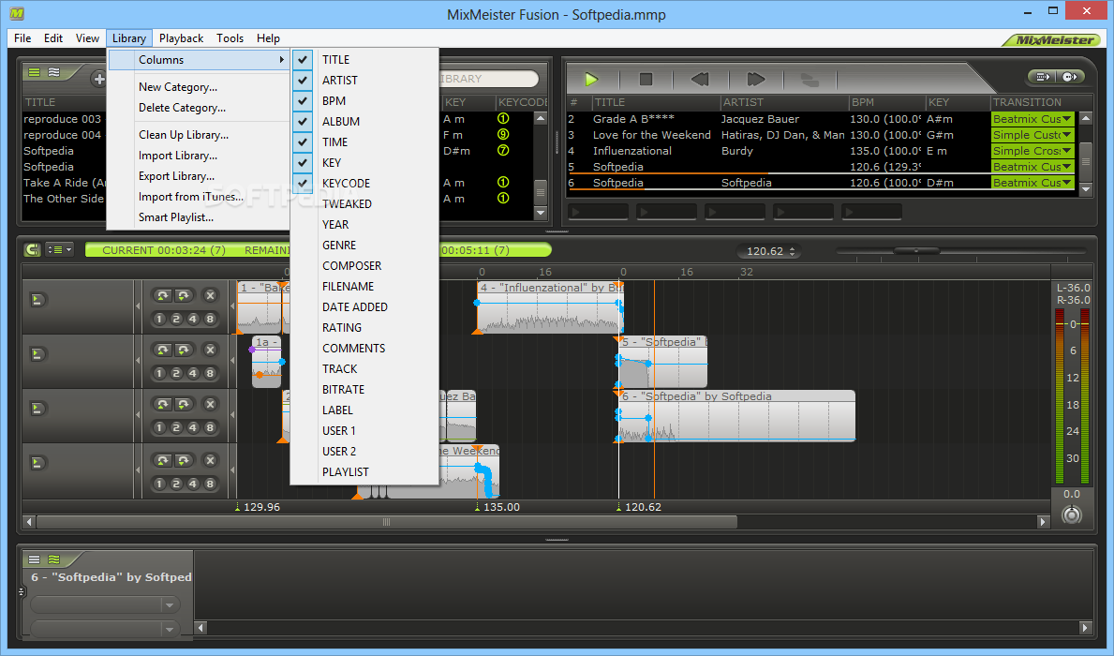Choose Import from iTunes...
Viewport: 1114px width, 656px height.
199,196
